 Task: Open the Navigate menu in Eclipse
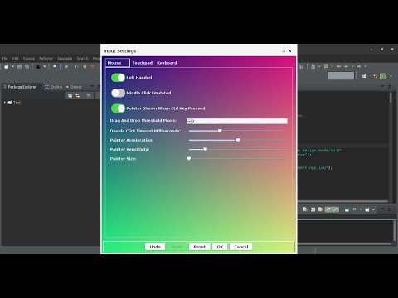(65, 59)
